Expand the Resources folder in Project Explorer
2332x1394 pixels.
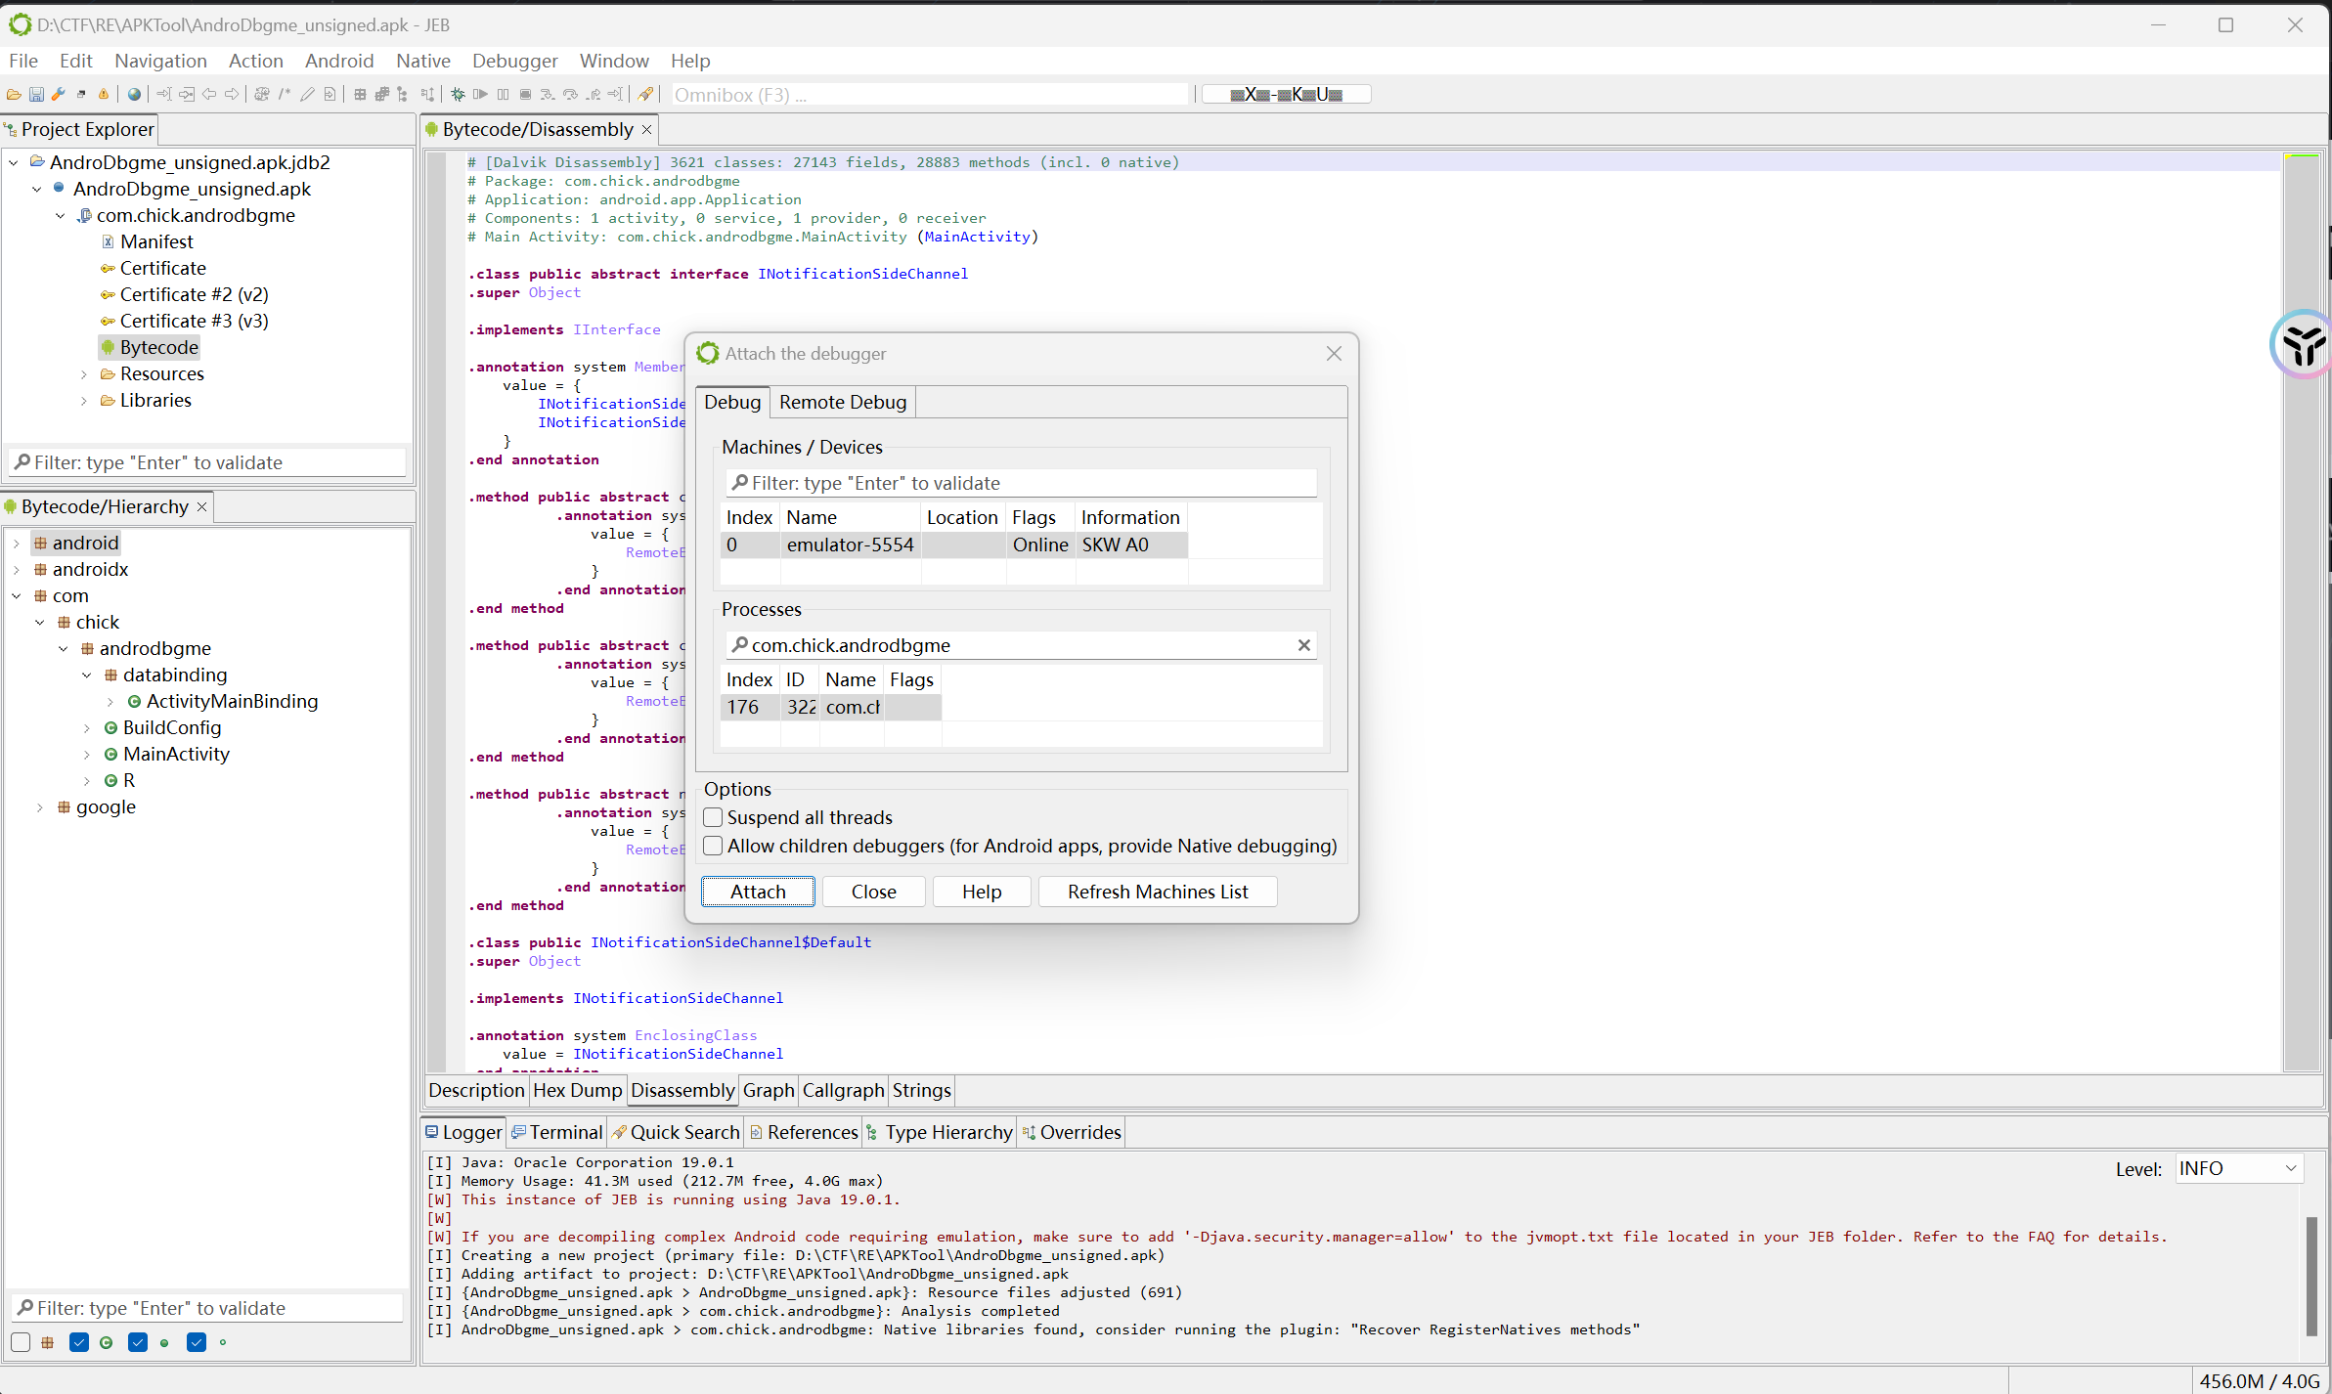[84, 374]
